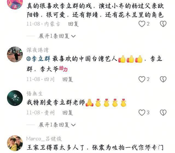Screen dimensions: 175x153
Task: Reply to the 11-08 内蒙古 comment
Action: (x=73, y=24)
